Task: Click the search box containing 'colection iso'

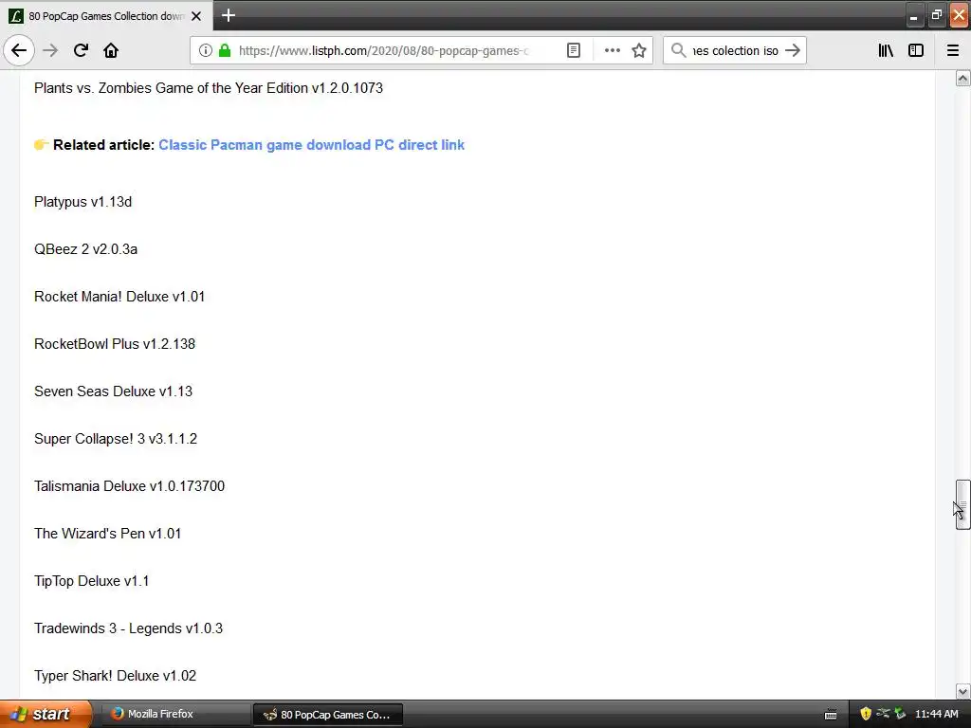Action: click(x=735, y=51)
